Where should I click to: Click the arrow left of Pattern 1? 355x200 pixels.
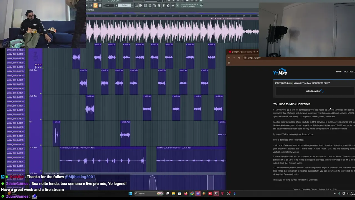pyautogui.click(x=116, y=5)
